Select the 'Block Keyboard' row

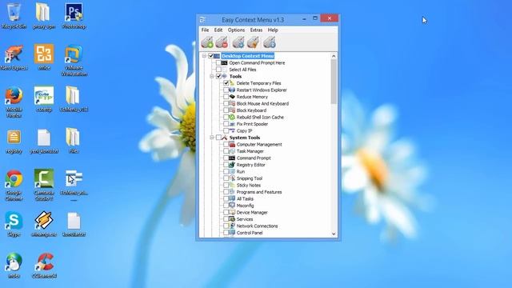(251, 110)
